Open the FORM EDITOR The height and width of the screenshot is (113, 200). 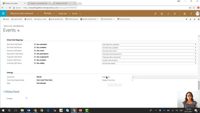(x=123, y=19)
